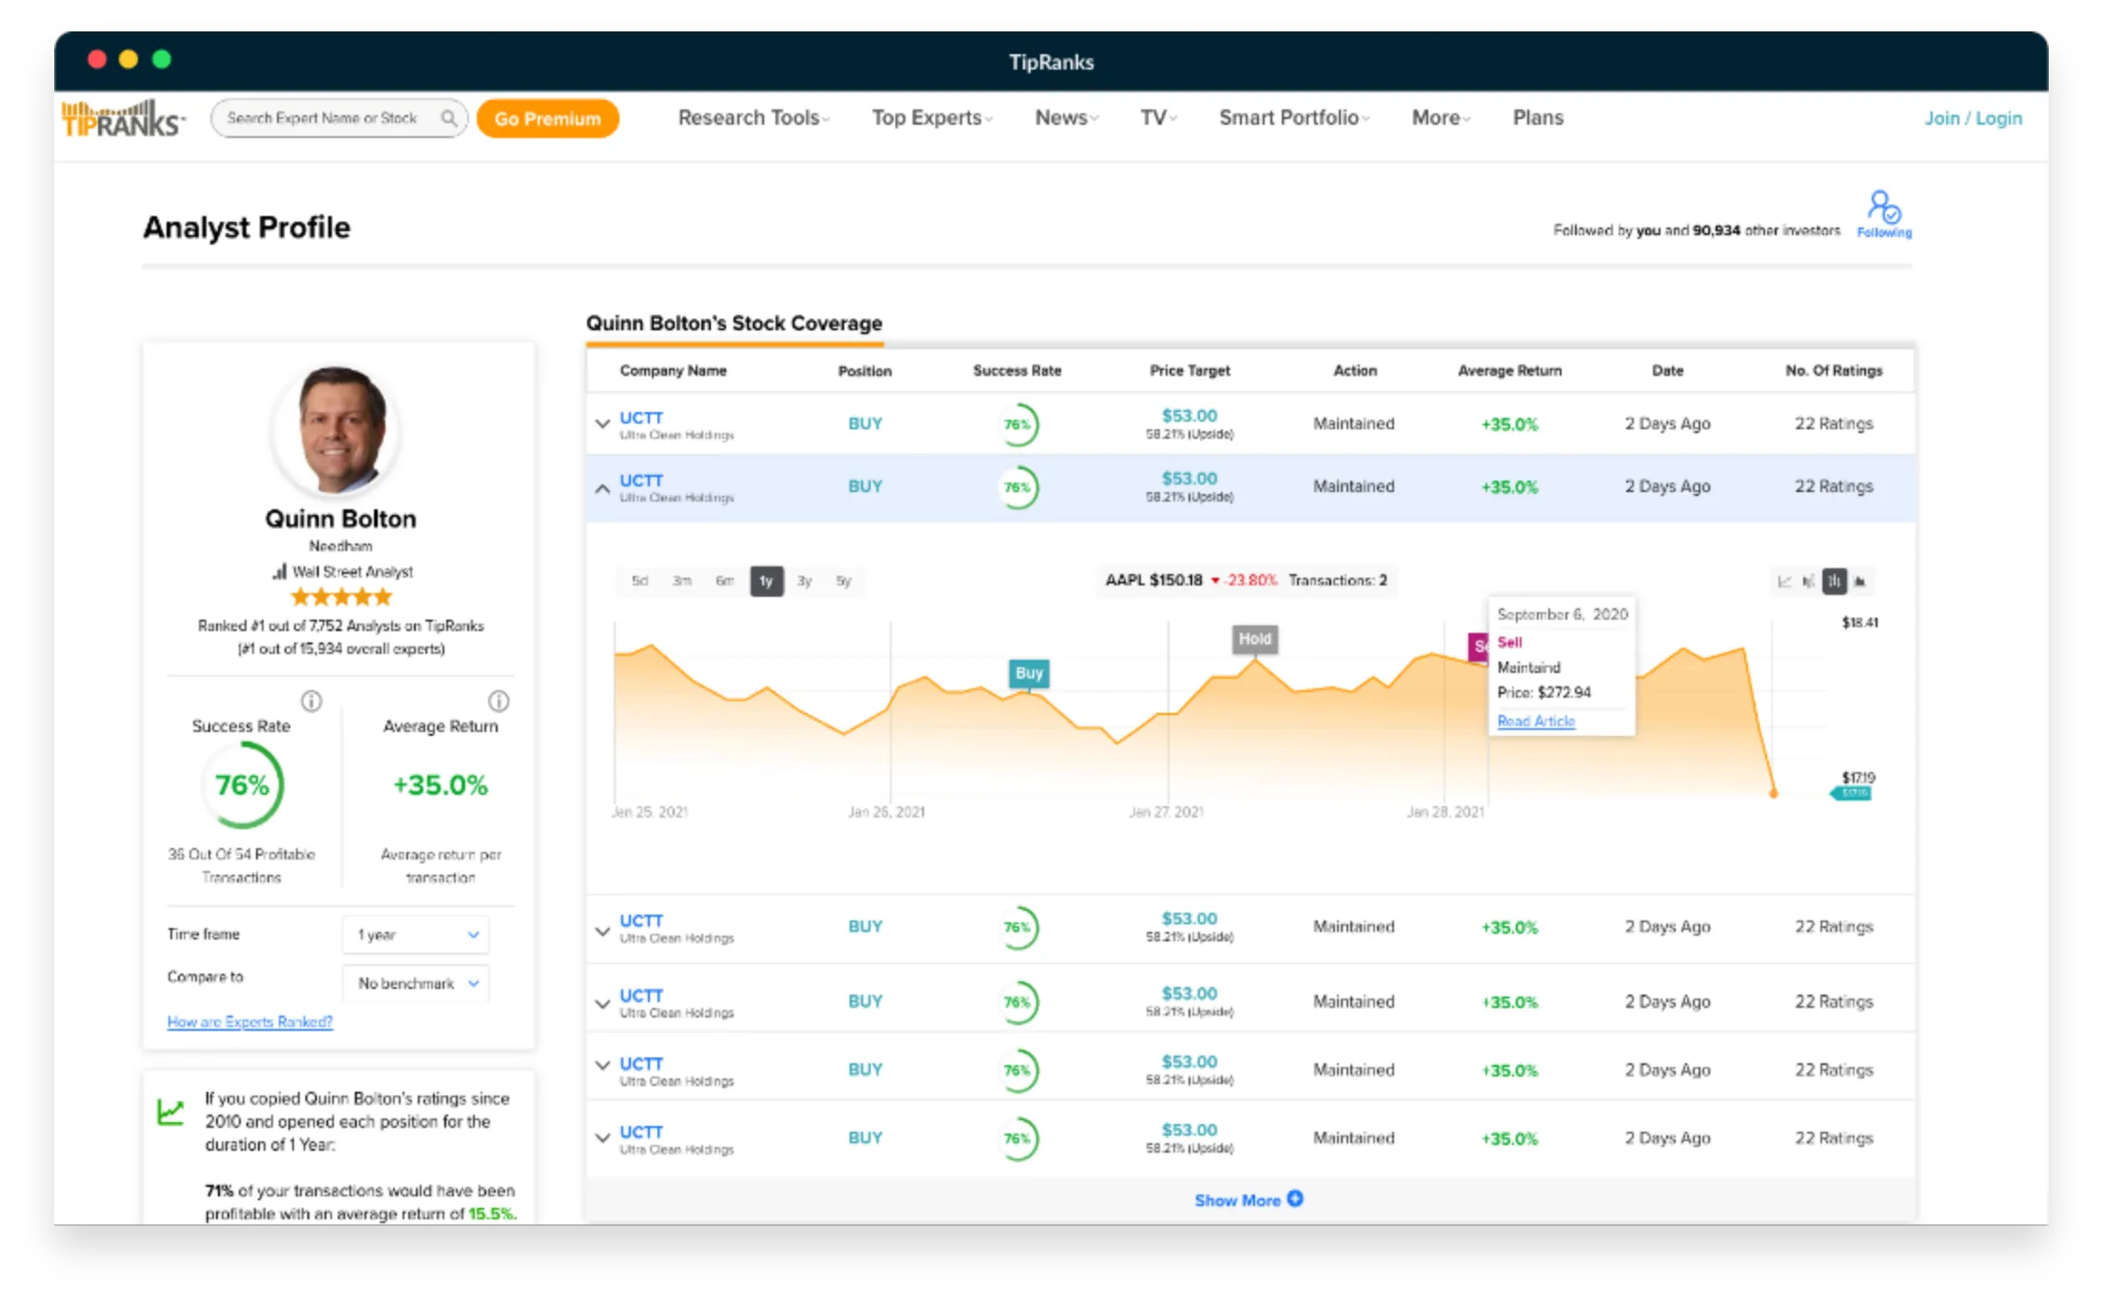The image size is (2103, 1304).
Task: Click the Average Return info icon
Action: point(499,701)
